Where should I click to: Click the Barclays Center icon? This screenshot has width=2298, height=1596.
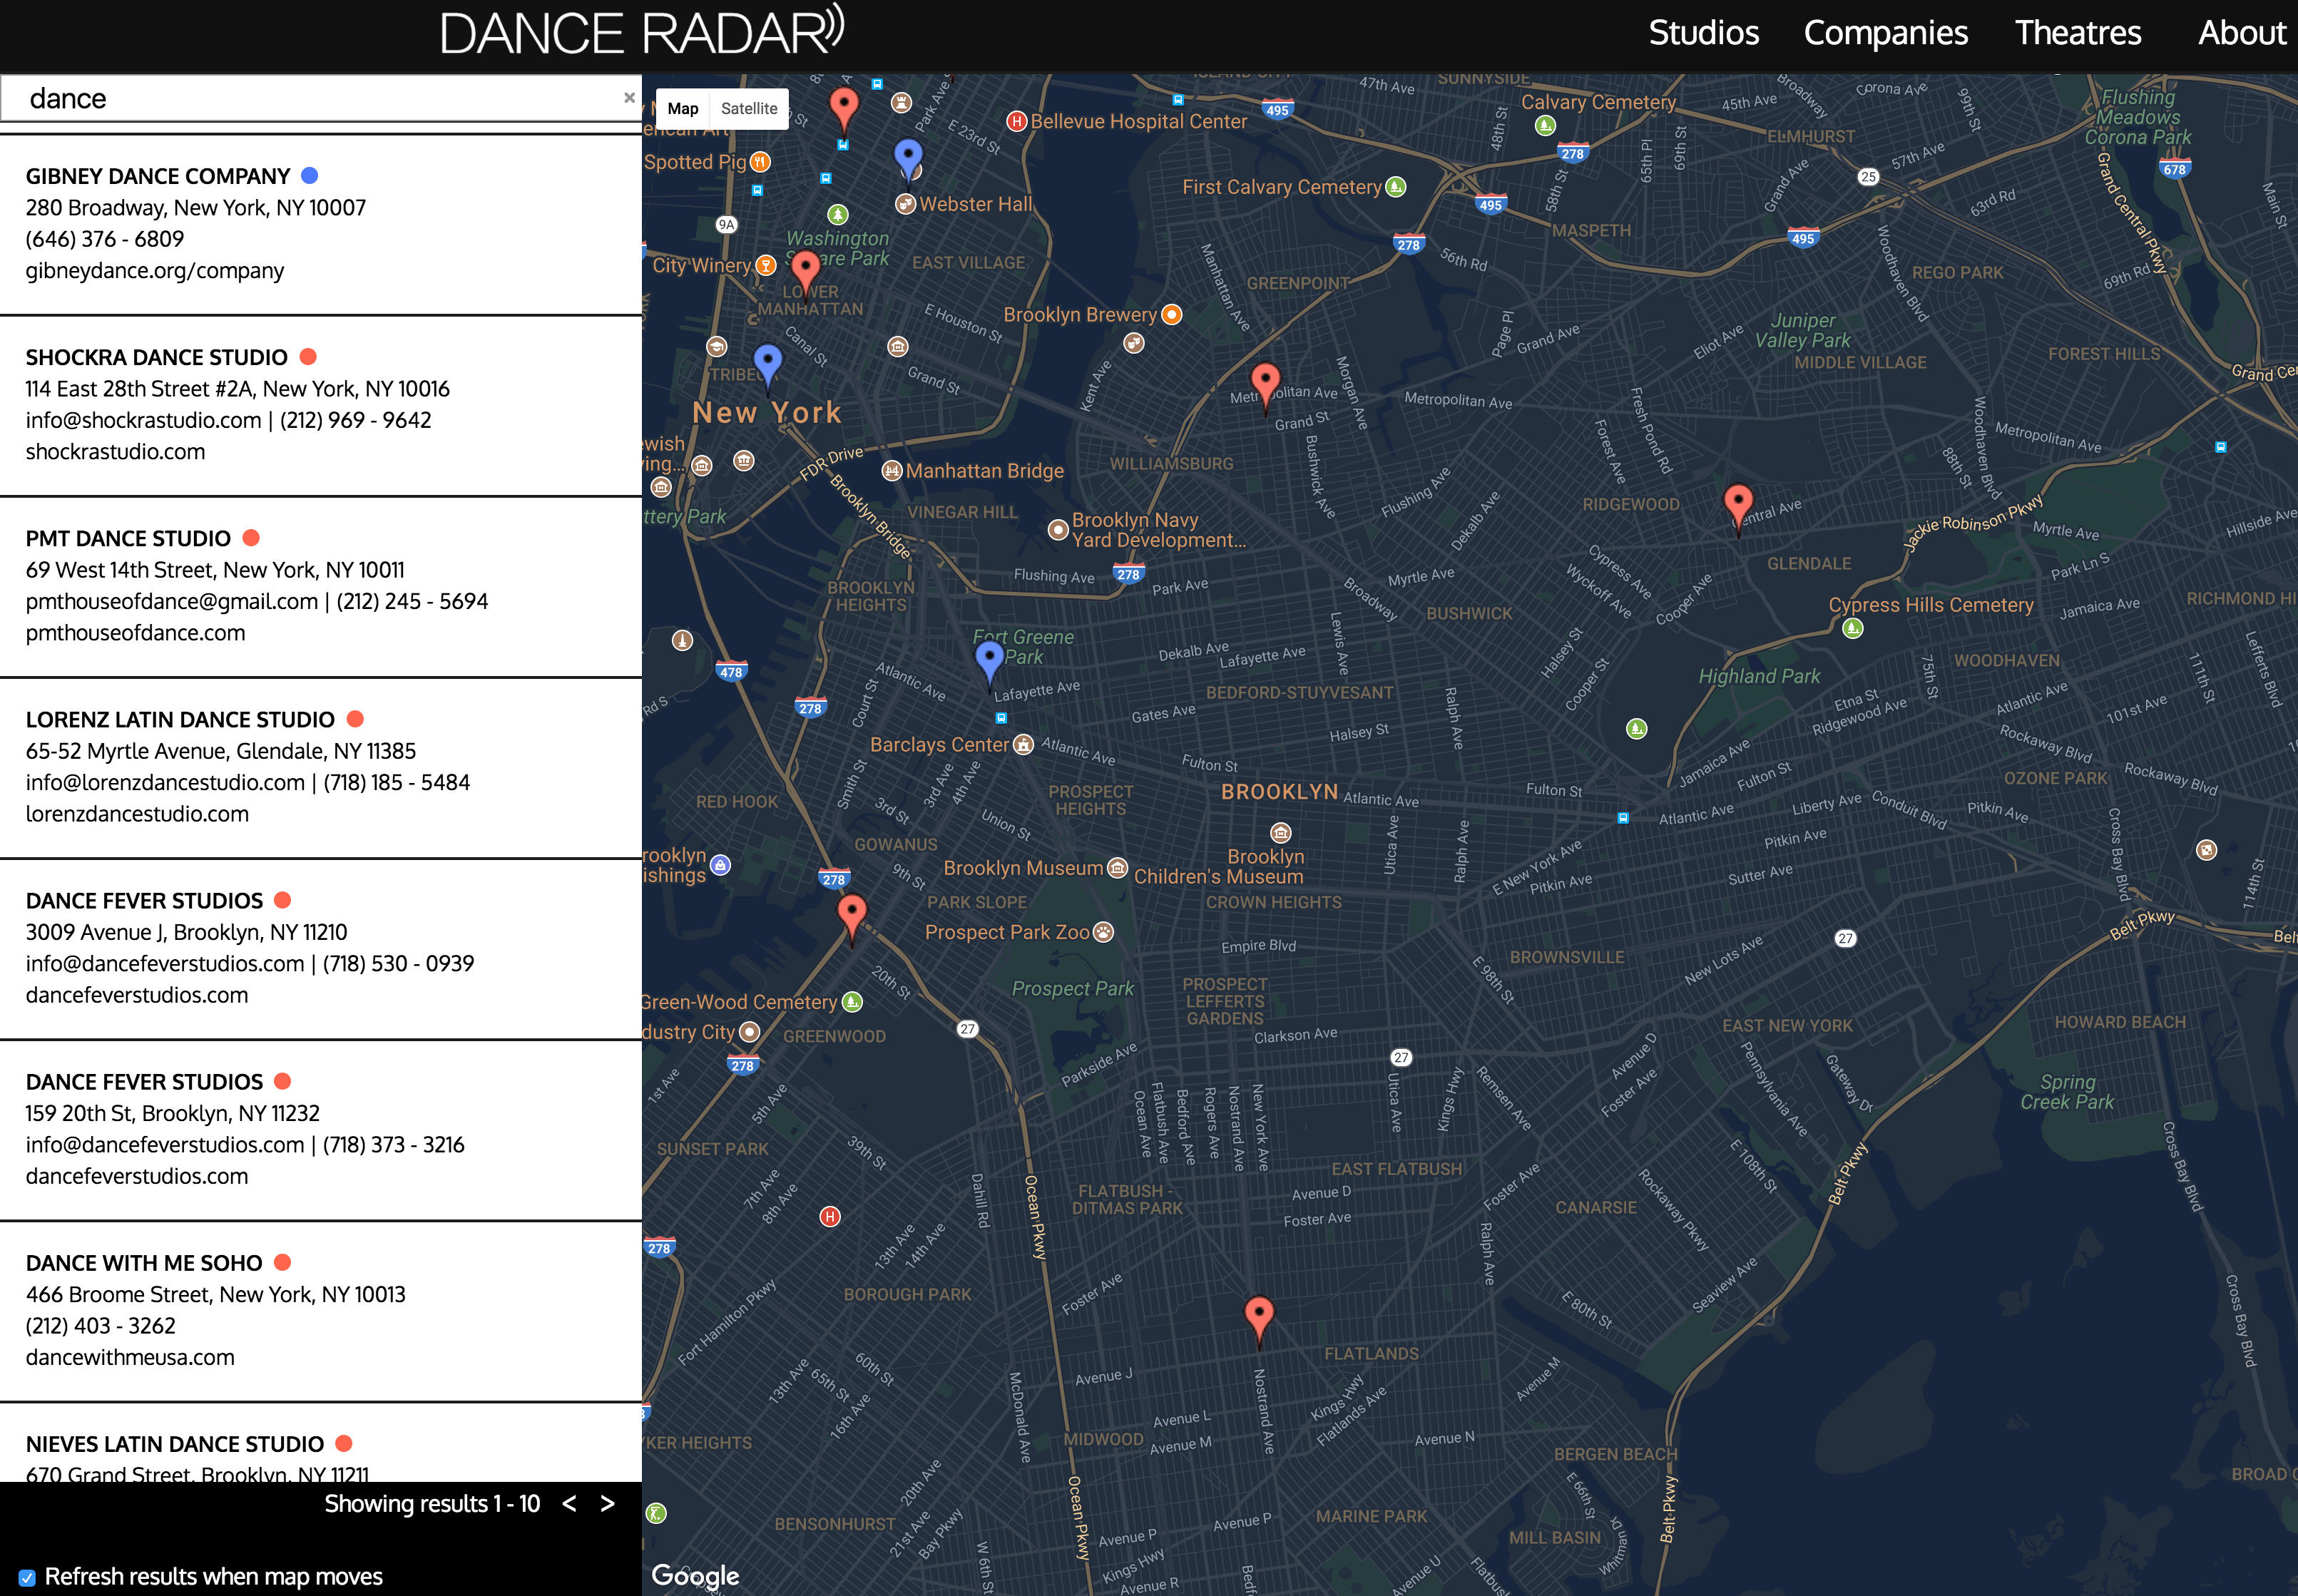click(1023, 745)
